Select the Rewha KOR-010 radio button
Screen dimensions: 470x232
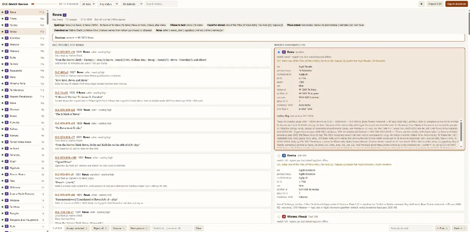[279, 155]
